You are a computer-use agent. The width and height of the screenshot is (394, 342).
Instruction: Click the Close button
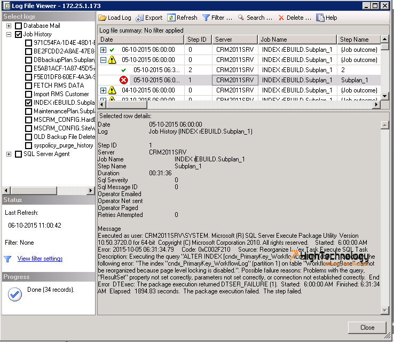click(367, 328)
